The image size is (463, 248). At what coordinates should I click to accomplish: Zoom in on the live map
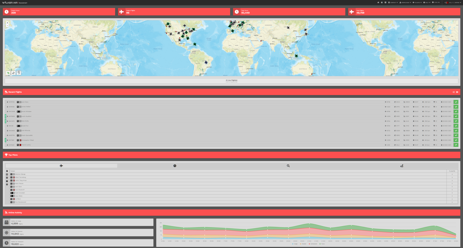point(7,23)
